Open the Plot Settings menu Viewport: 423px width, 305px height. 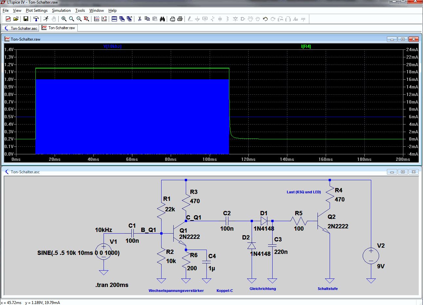(x=36, y=10)
